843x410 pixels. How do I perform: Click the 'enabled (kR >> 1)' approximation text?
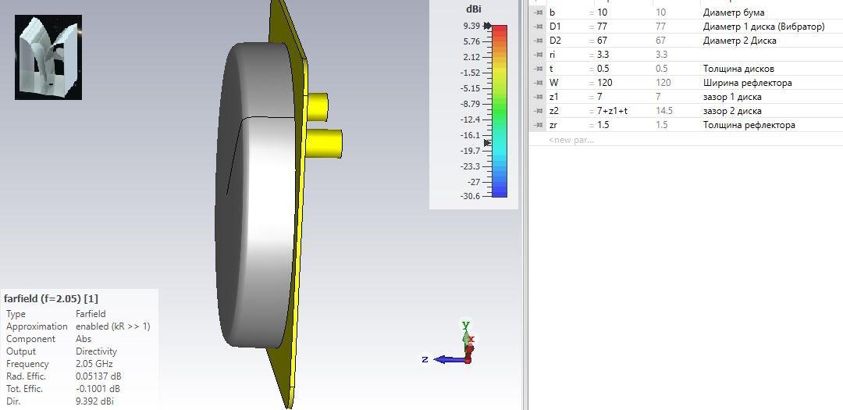tap(113, 326)
